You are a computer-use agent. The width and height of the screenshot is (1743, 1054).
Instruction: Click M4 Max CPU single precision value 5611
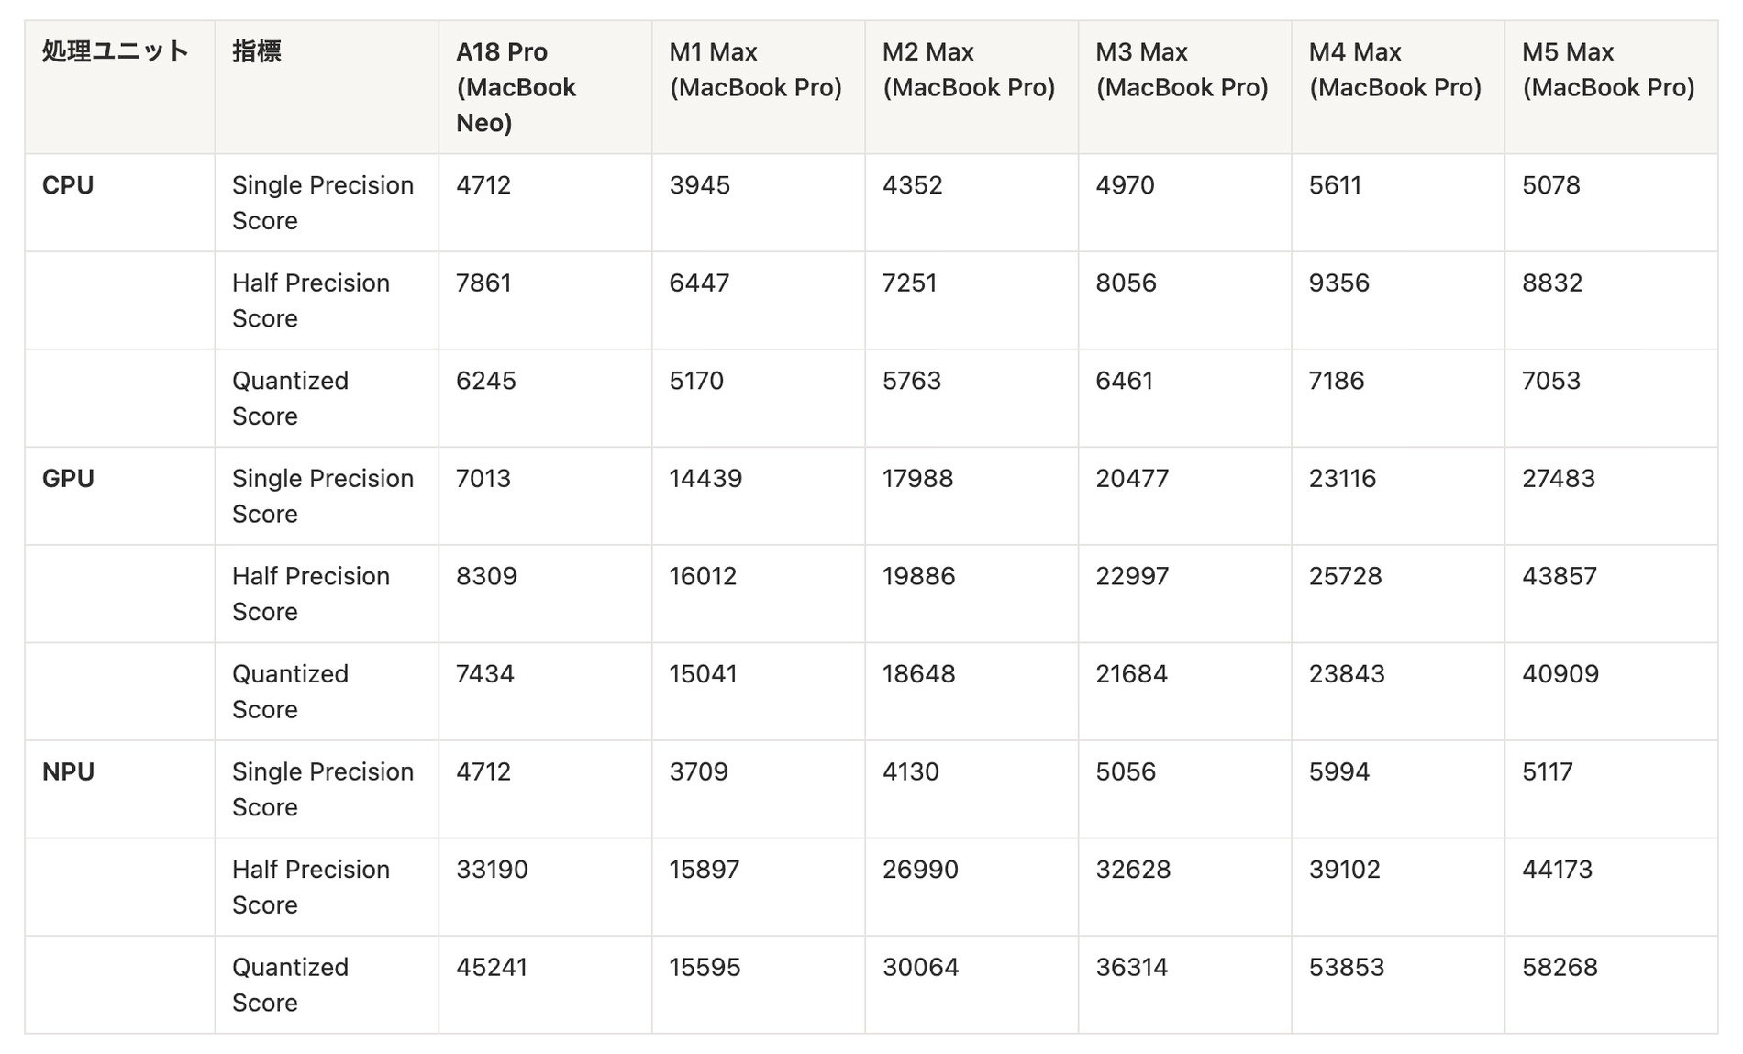pos(1335,185)
